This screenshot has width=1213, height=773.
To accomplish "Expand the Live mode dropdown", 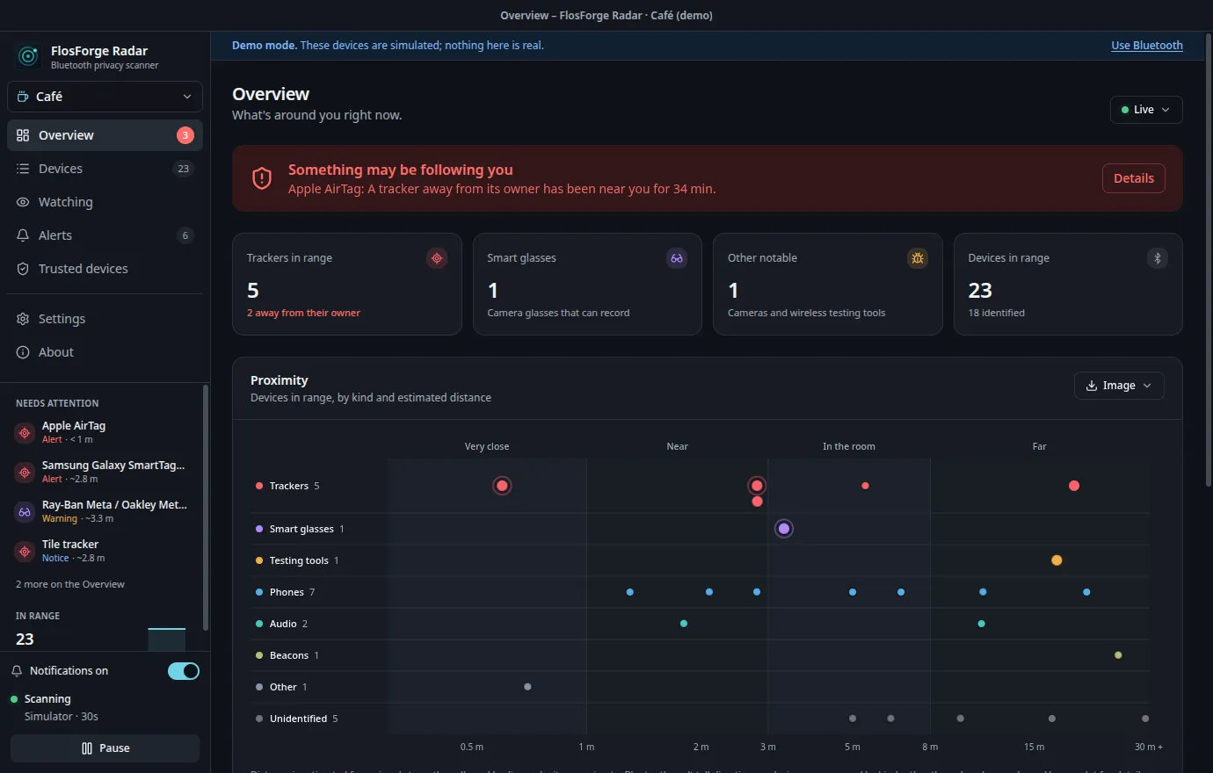I will tap(1146, 110).
